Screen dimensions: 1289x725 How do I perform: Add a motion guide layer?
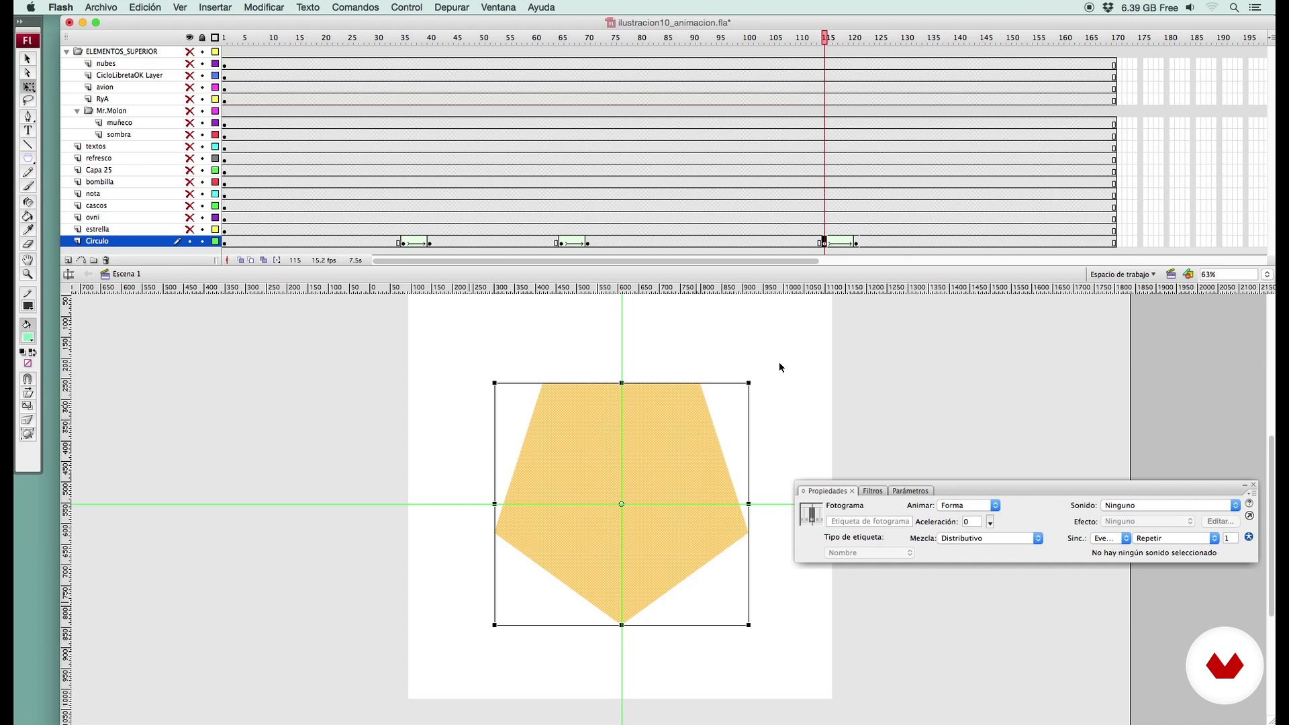[x=81, y=260]
